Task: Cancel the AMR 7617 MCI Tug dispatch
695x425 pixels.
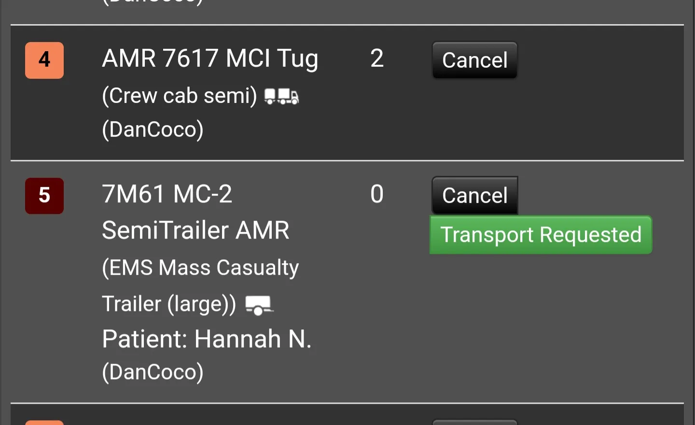Action: tap(475, 60)
